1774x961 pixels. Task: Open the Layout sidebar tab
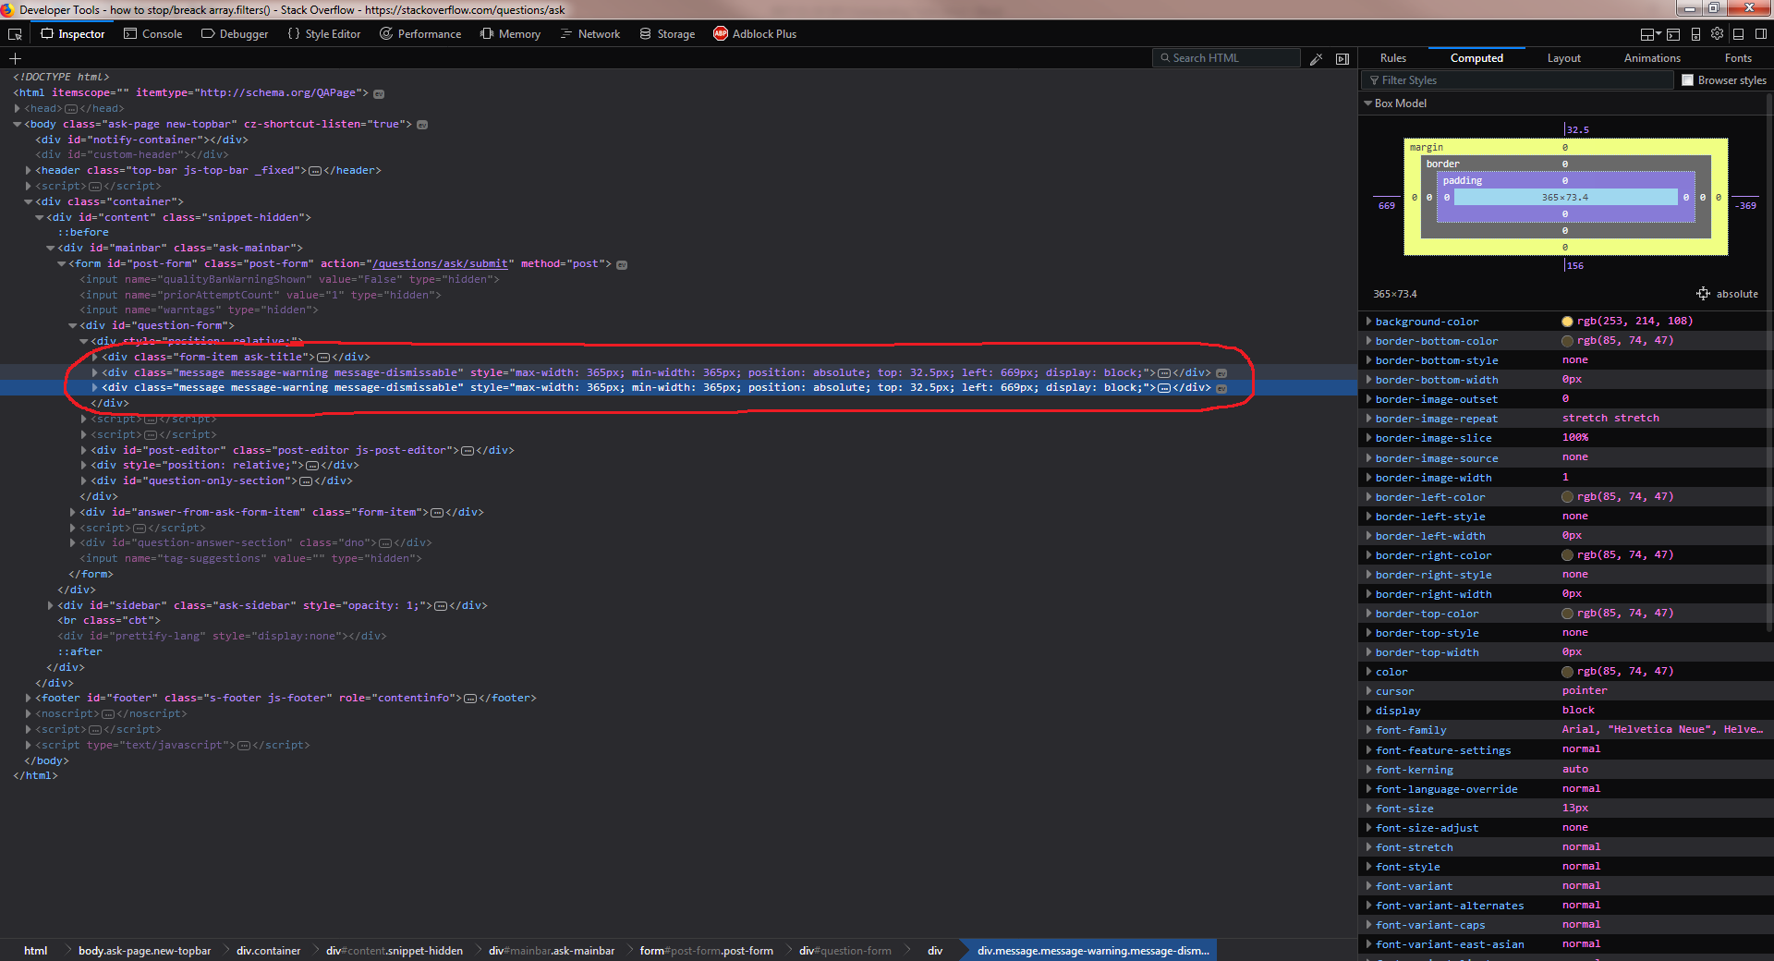point(1563,58)
